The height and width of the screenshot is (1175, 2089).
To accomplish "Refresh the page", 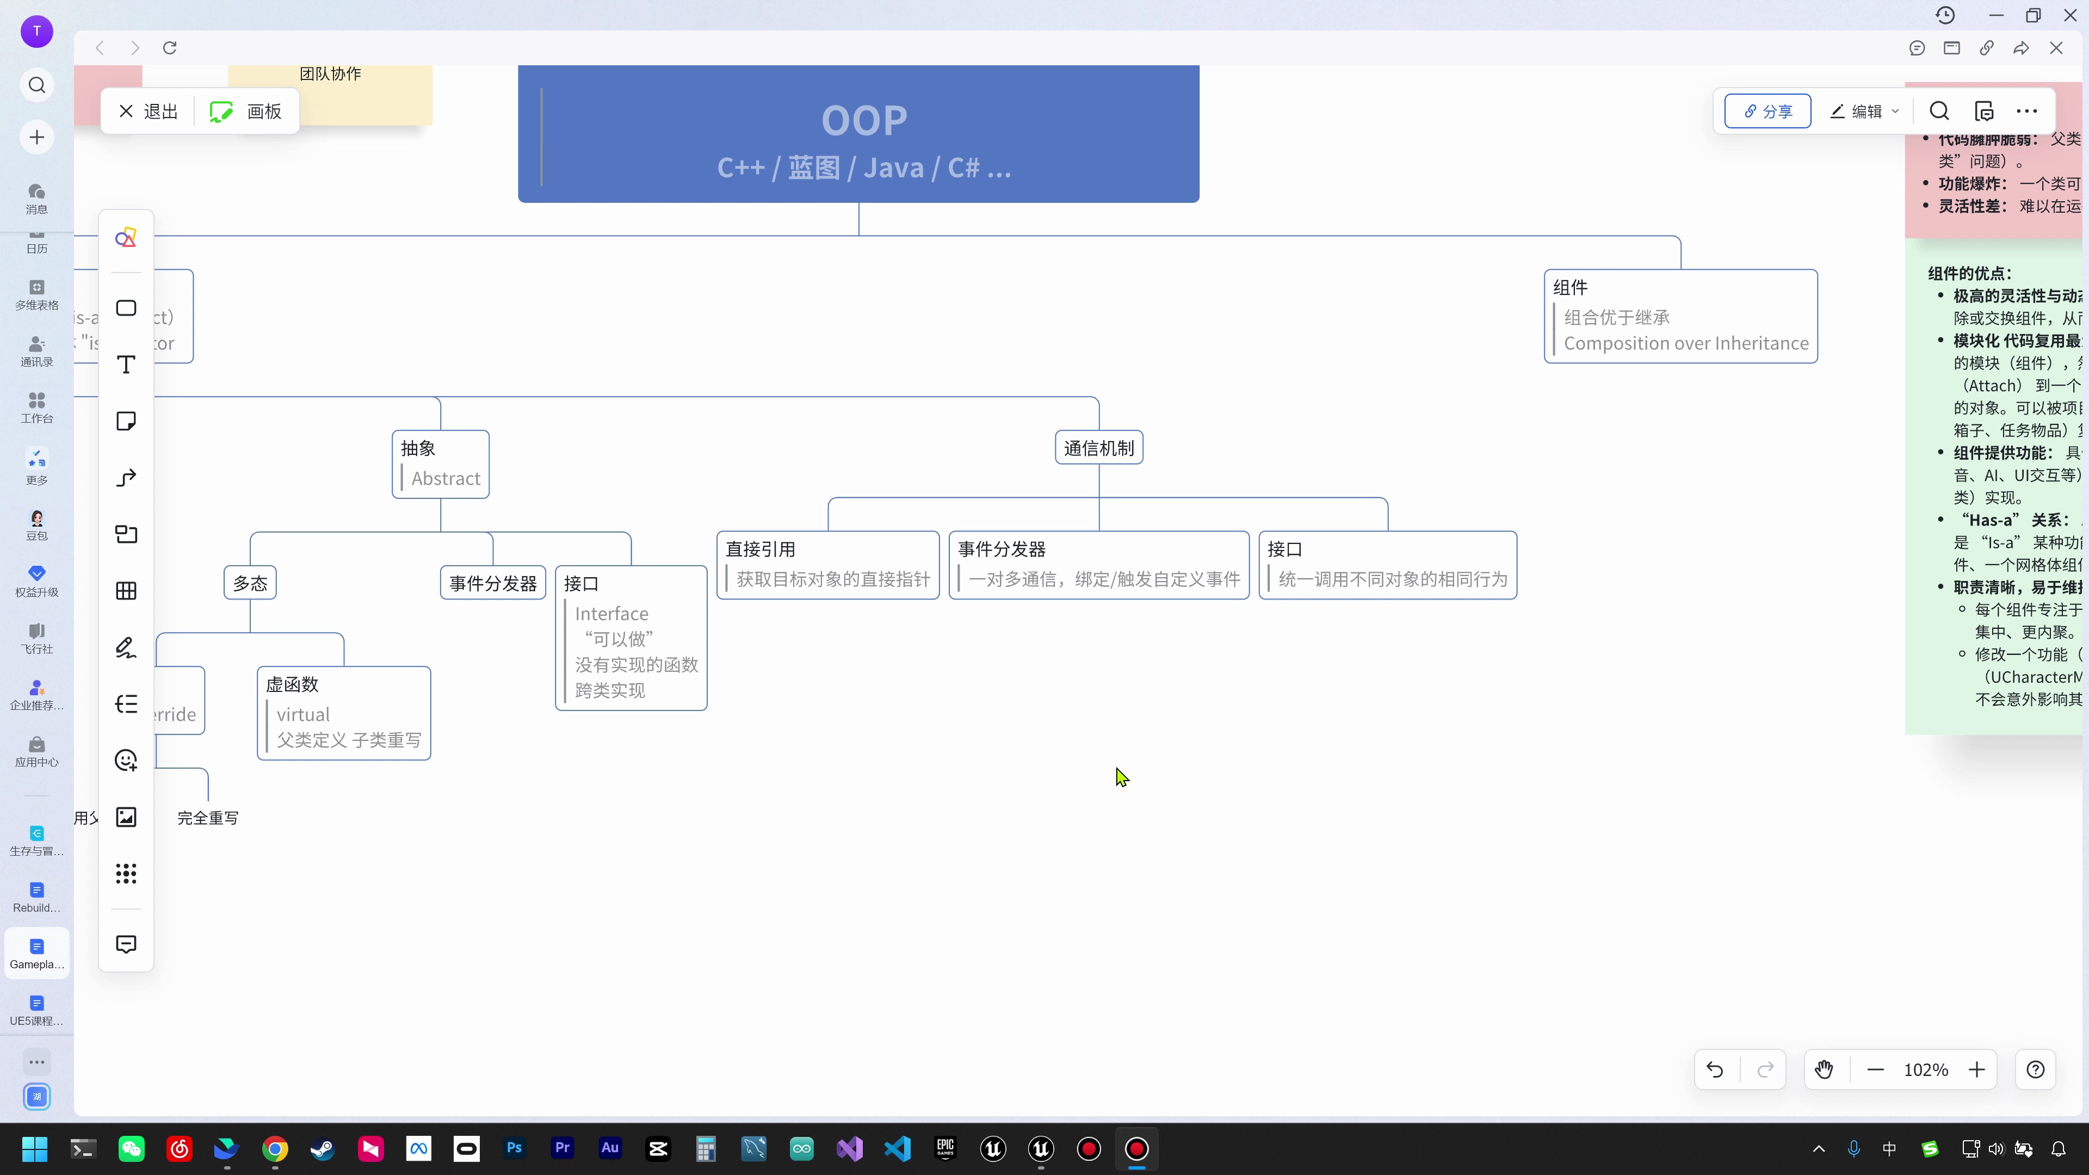I will (170, 48).
